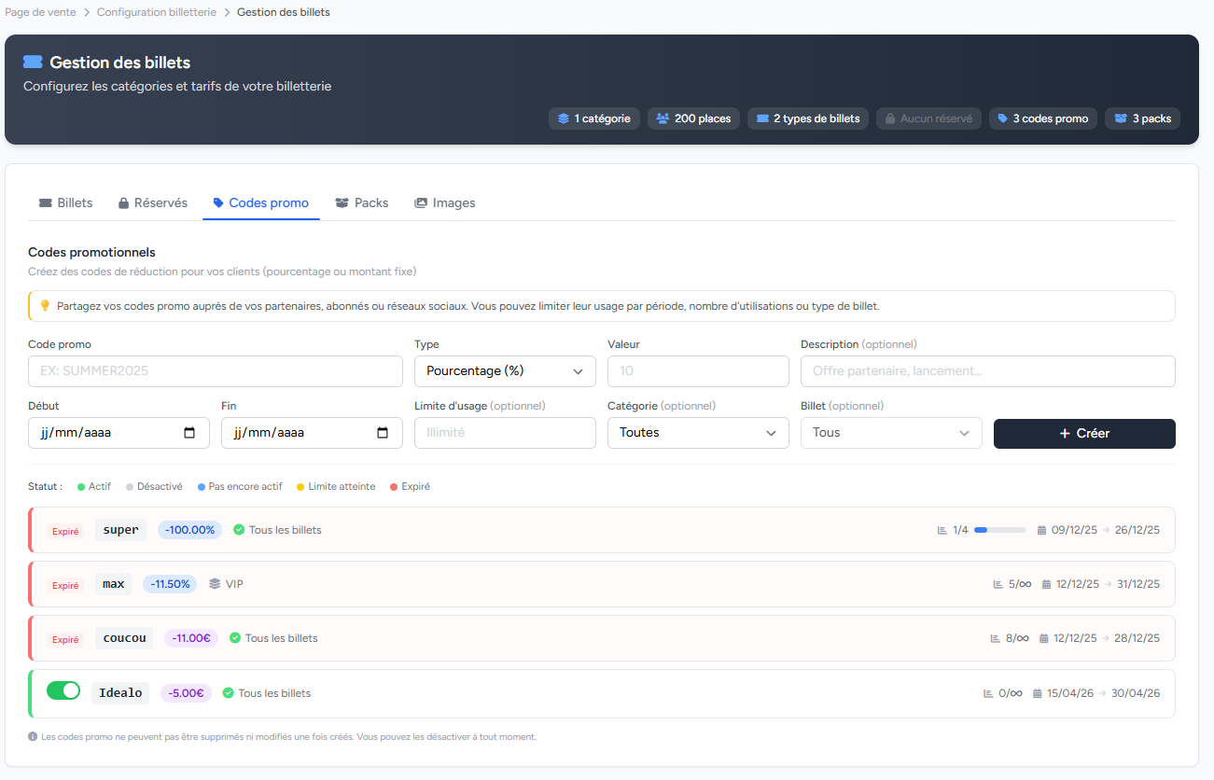Click calendar icon in Fin date field
This screenshot has width=1214, height=780.
(x=383, y=433)
